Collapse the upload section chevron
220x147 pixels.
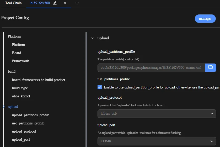click(93, 38)
